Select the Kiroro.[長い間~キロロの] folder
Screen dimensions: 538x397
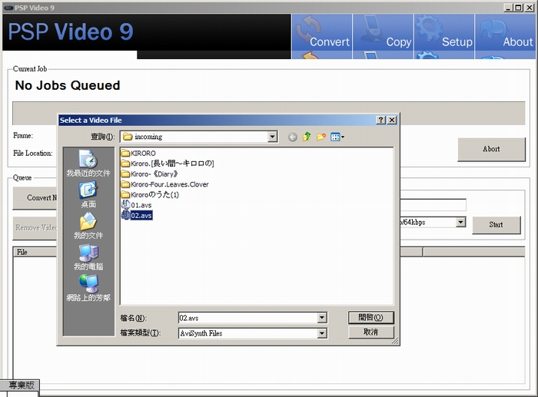point(168,164)
